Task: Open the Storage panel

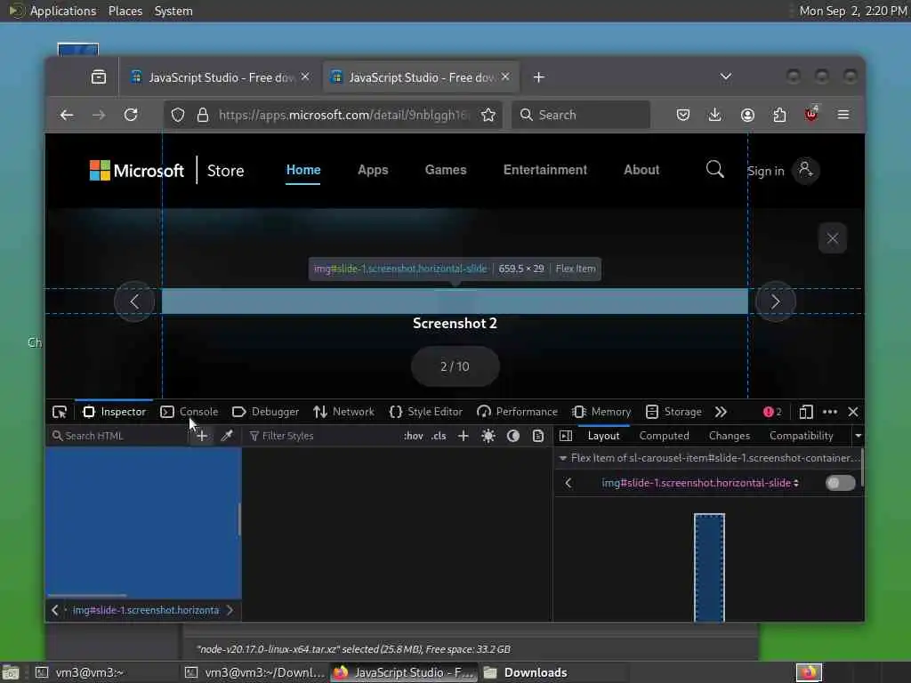Action: [674, 412]
